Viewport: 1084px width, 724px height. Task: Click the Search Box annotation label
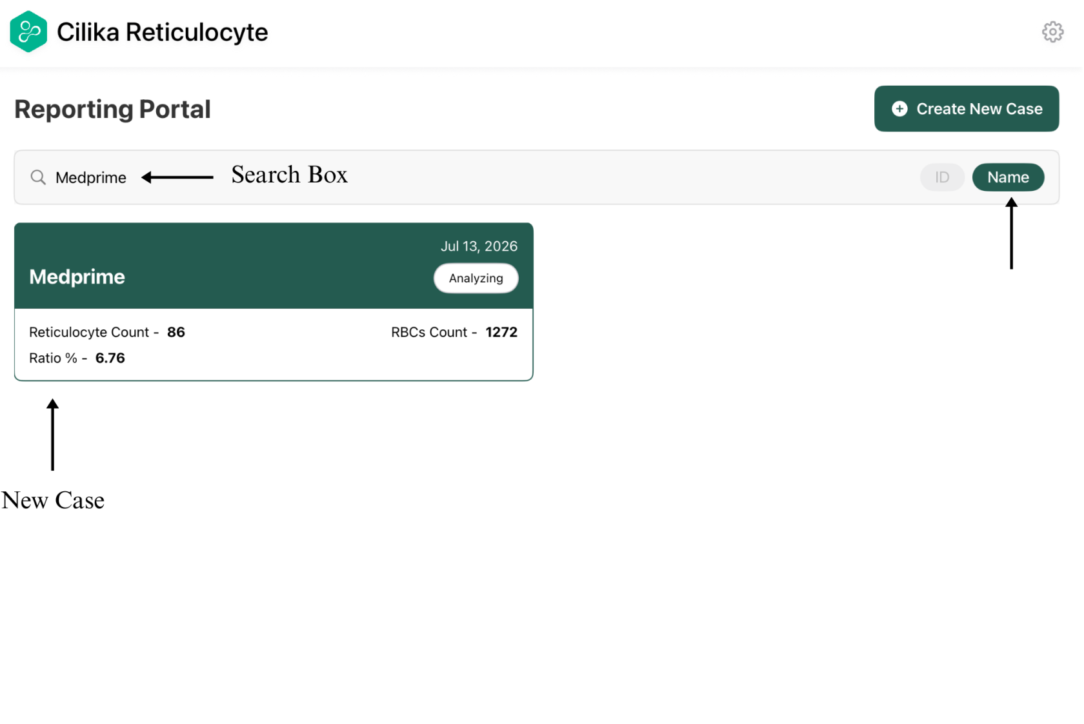tap(289, 175)
